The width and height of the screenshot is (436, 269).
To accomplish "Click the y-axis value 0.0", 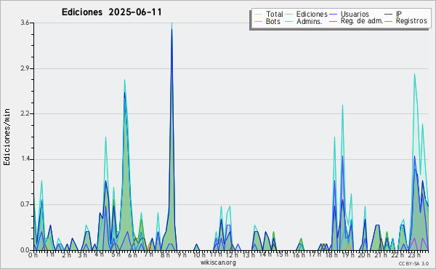I will [25, 250].
